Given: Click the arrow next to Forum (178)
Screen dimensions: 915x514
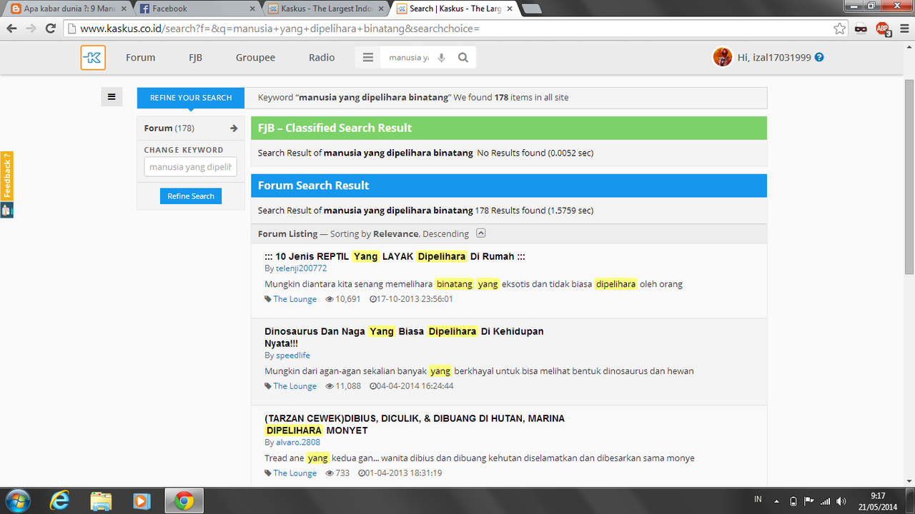Looking at the screenshot, I should tap(234, 128).
